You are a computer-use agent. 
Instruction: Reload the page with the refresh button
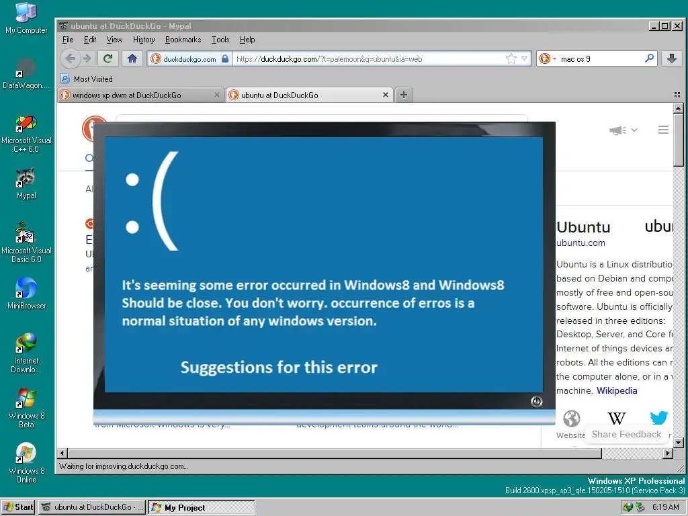coord(108,58)
